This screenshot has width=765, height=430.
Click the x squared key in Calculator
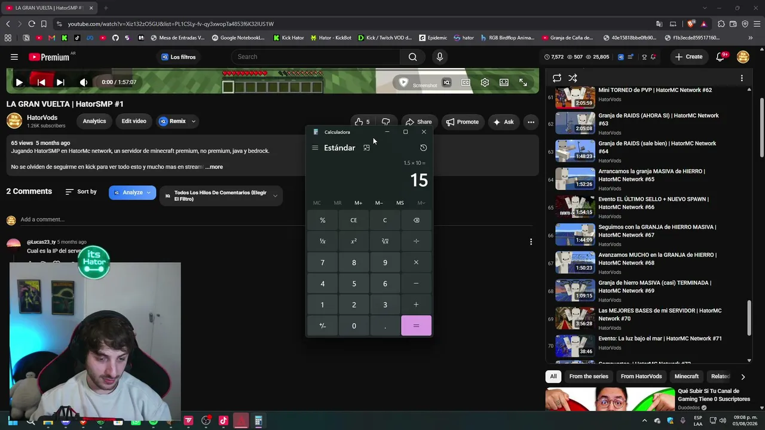[354, 241]
